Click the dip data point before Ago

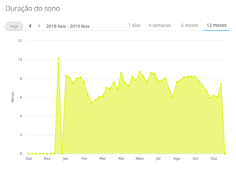pyautogui.click(x=173, y=96)
